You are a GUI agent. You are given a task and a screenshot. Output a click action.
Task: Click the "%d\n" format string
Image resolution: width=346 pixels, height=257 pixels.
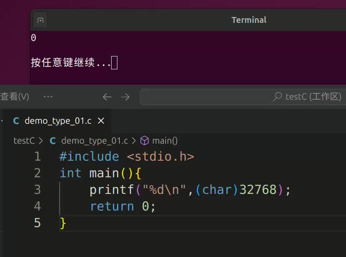click(164, 190)
